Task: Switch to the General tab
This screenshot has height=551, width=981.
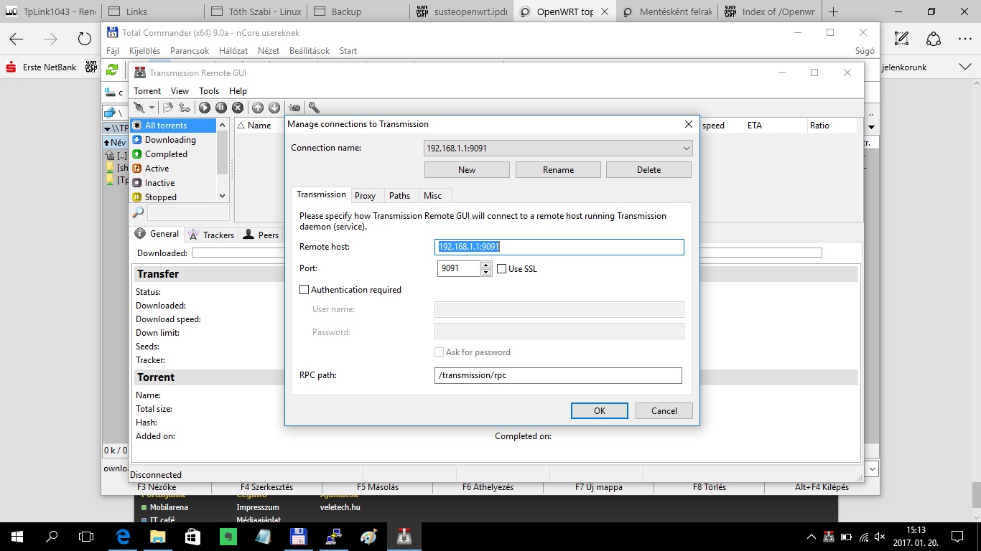Action: [157, 234]
